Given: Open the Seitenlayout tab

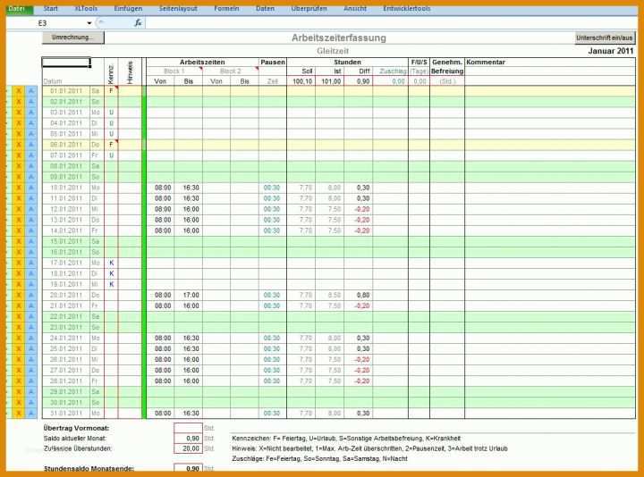Looking at the screenshot, I should point(178,9).
